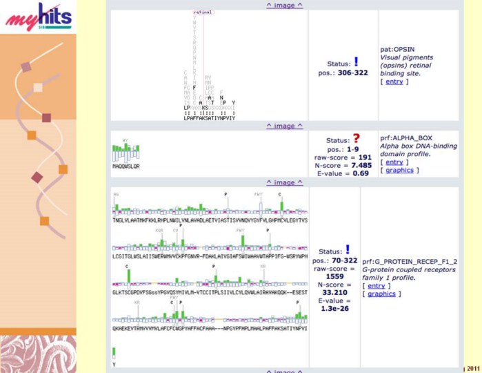Open the entry link for prf:ALPHA_BOX

pyautogui.click(x=394, y=162)
